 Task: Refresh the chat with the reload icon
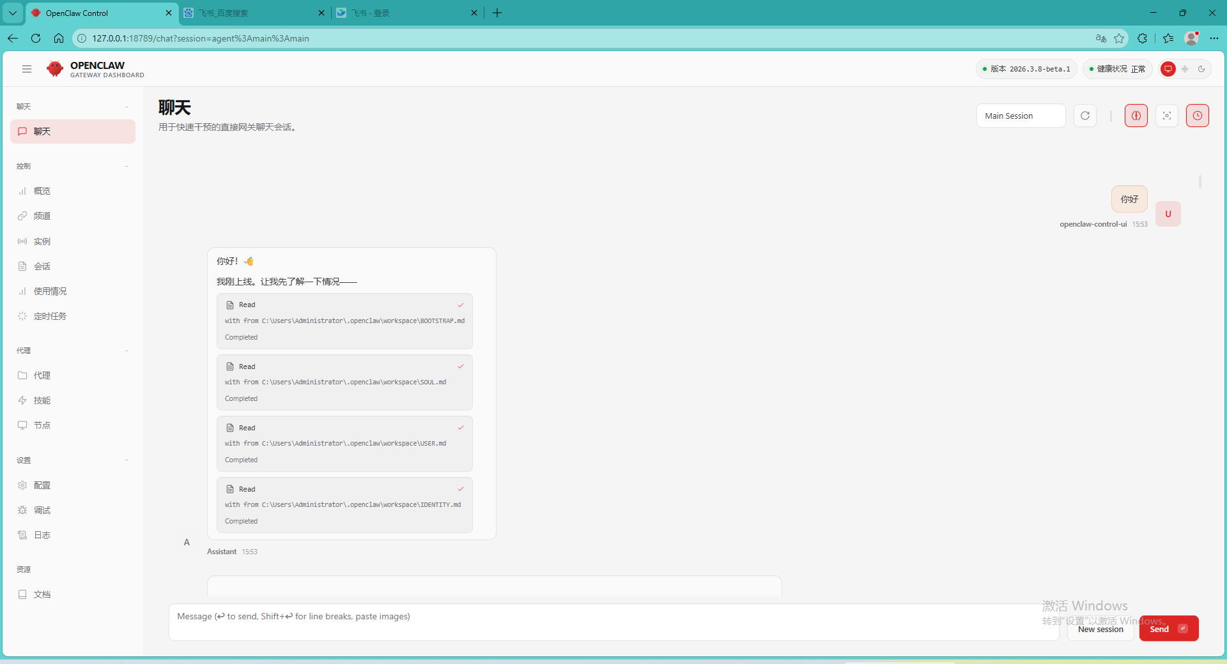(x=1085, y=116)
